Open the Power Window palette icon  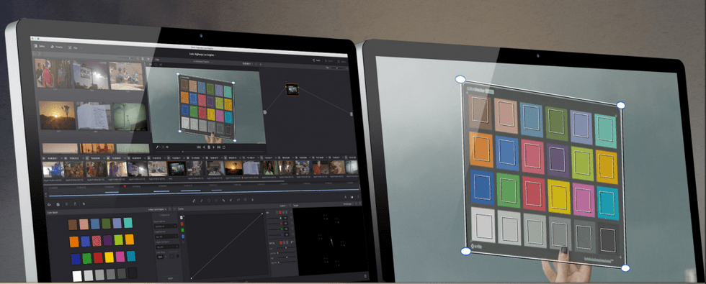209,201
